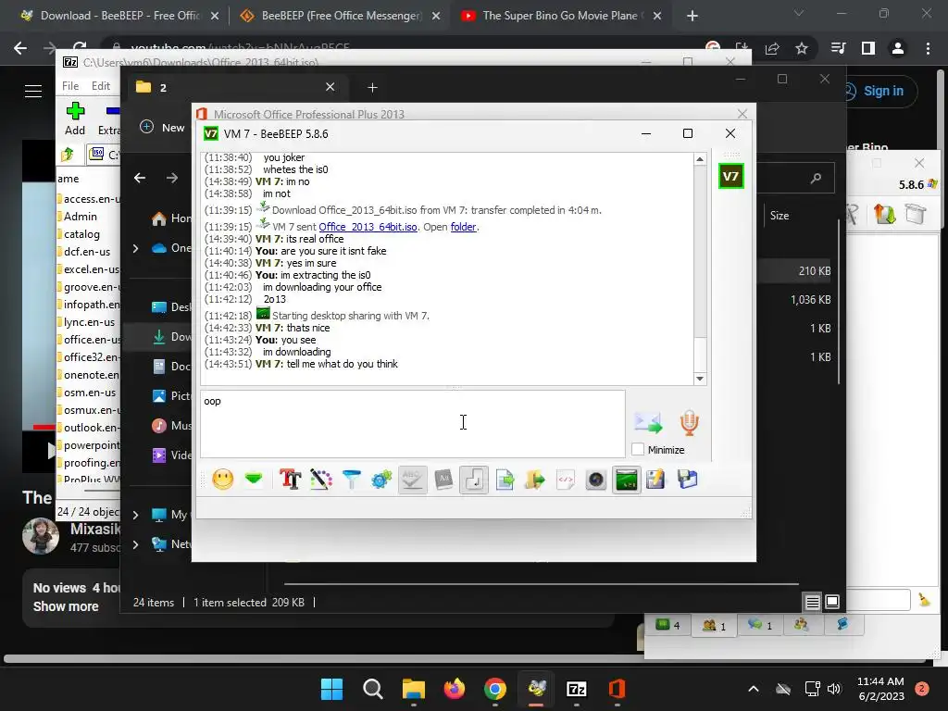Click Show more in video description
The image size is (948, 711).
tap(66, 606)
